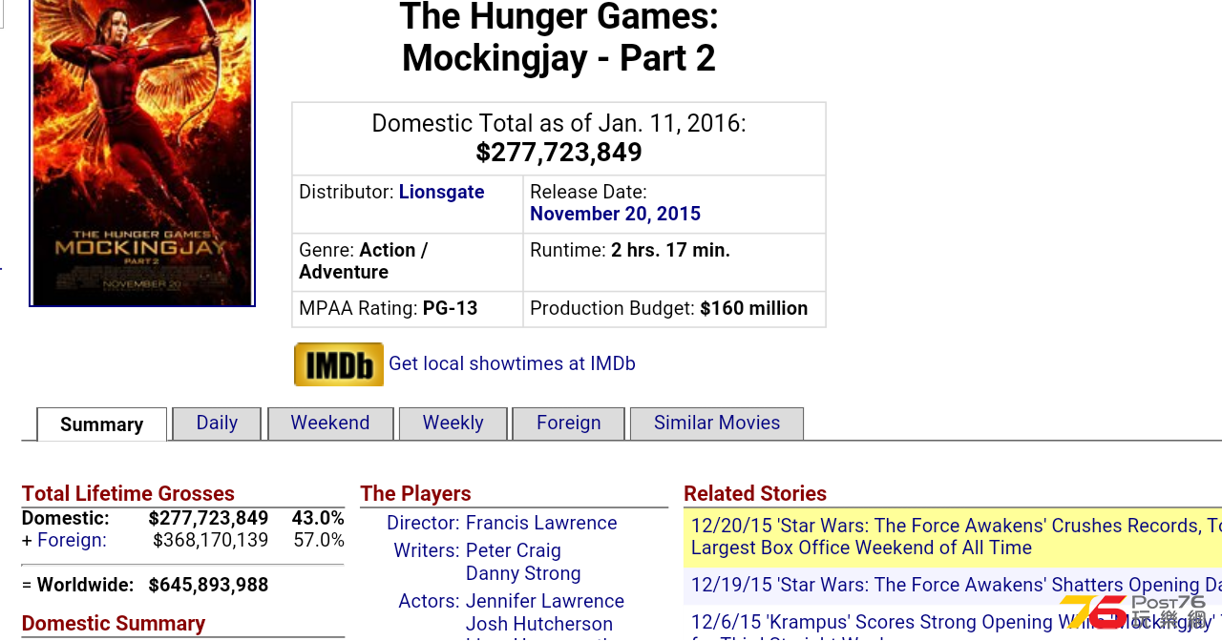Open the Similar Movies tab

point(717,424)
